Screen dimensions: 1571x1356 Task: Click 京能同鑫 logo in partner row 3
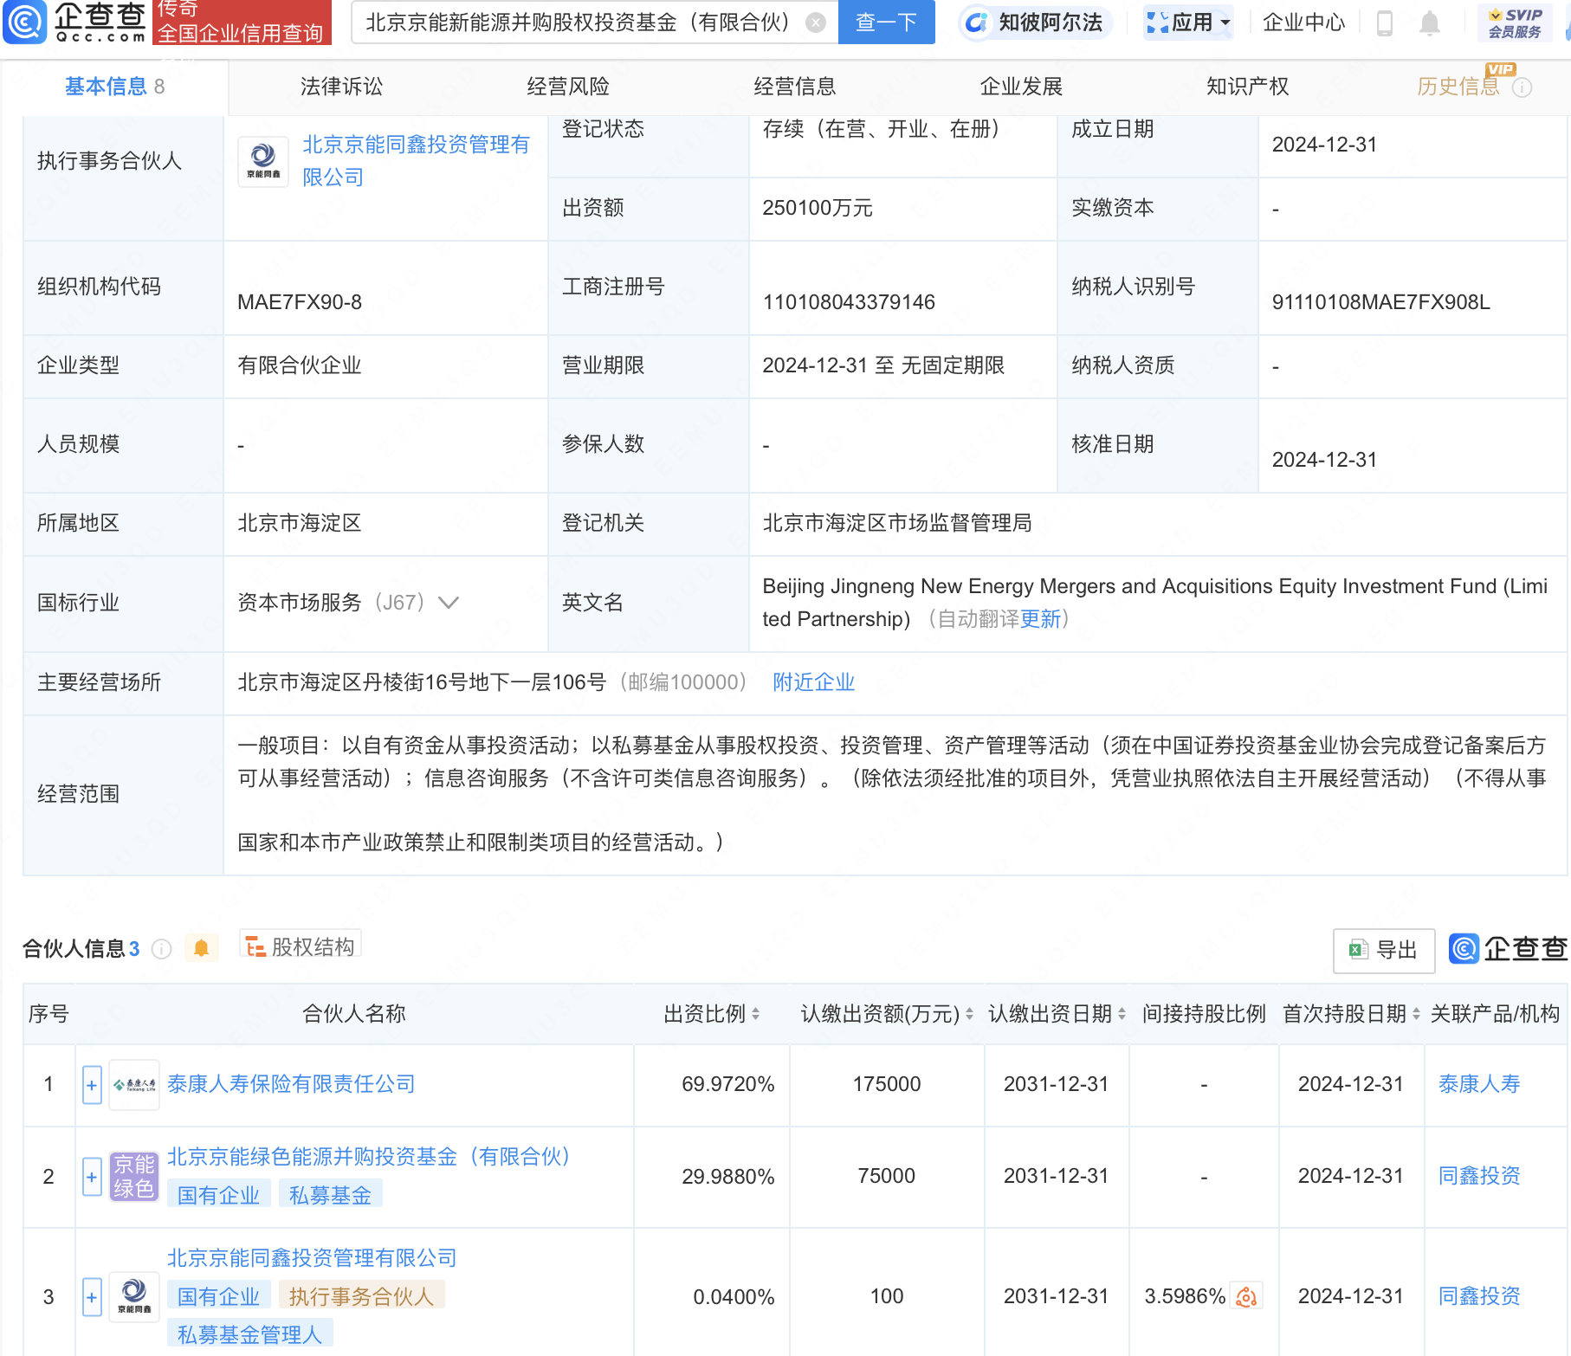134,1297
